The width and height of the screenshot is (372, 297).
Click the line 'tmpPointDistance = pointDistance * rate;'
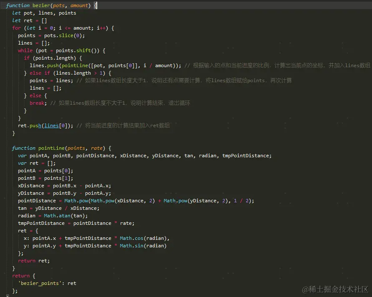[x=76, y=224]
